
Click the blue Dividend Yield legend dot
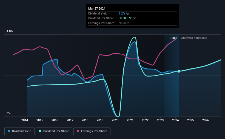click(9, 131)
